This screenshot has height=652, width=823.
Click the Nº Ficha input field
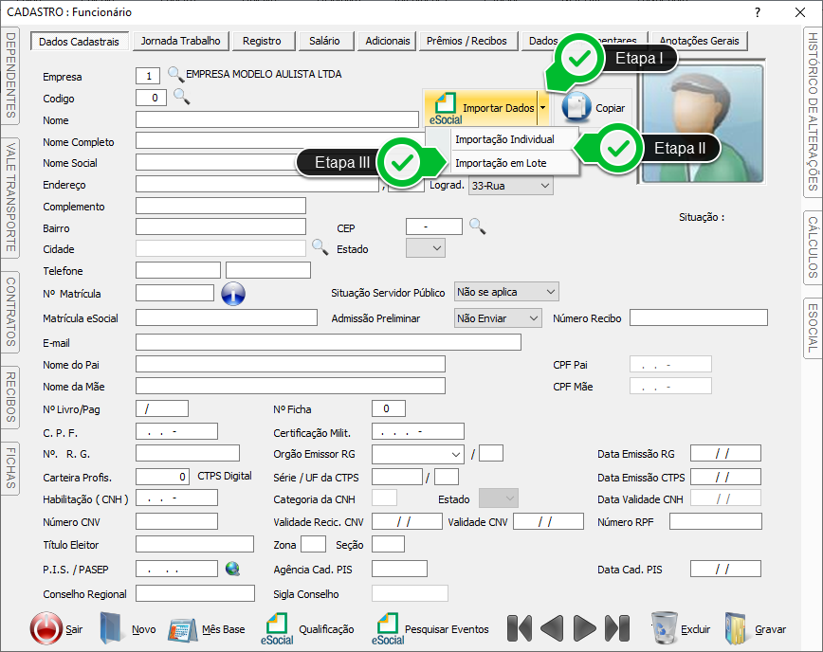[x=389, y=408]
